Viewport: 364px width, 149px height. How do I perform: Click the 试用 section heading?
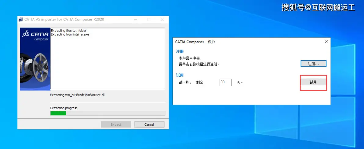click(x=180, y=75)
